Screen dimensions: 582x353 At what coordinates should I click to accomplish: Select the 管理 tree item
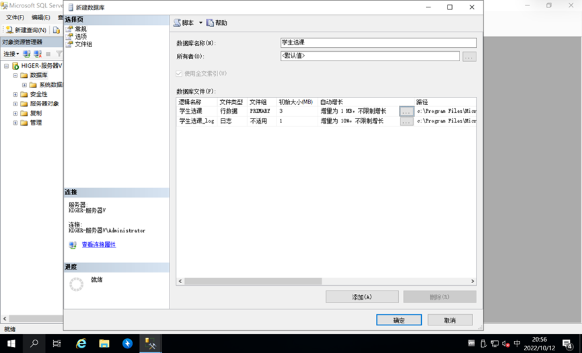tap(36, 123)
